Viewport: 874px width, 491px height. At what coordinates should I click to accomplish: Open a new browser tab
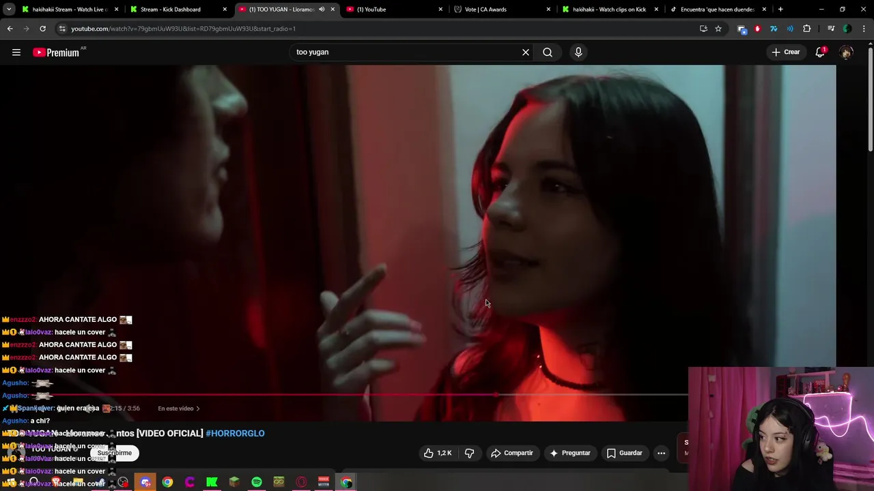coord(780,10)
